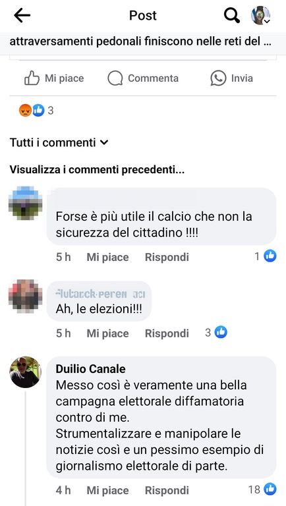Open the post's angry and like reaction list
The height and width of the screenshot is (506, 286).
36,111
